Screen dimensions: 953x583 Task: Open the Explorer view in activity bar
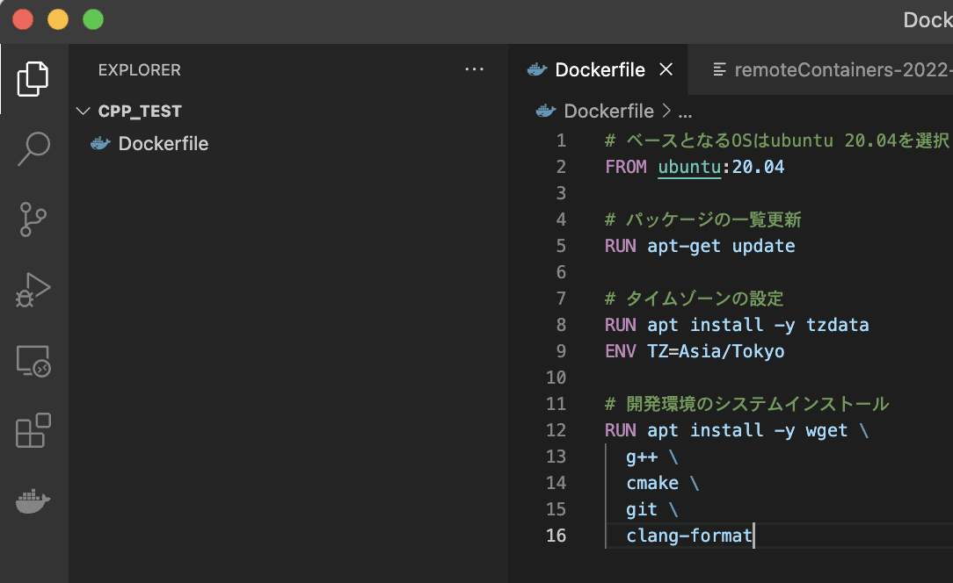coord(33,79)
